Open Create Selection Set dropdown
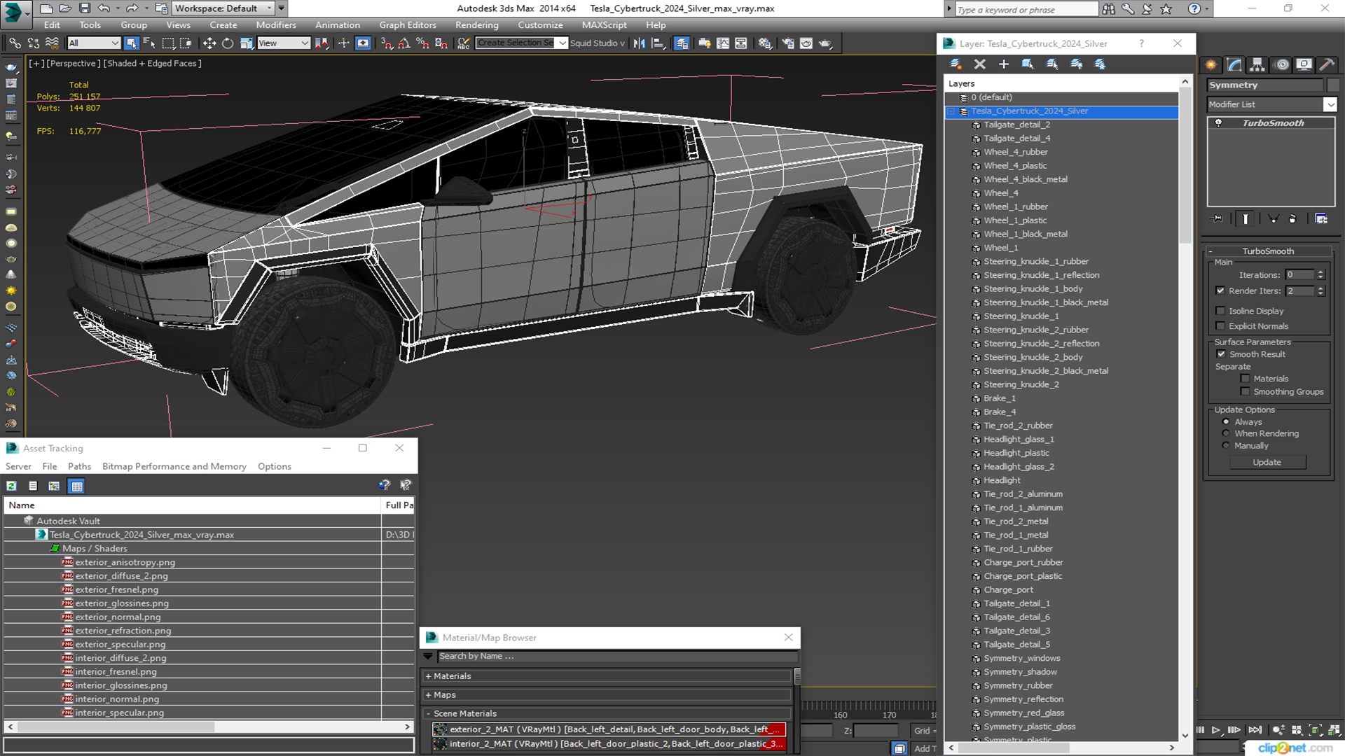1345x756 pixels. (563, 43)
